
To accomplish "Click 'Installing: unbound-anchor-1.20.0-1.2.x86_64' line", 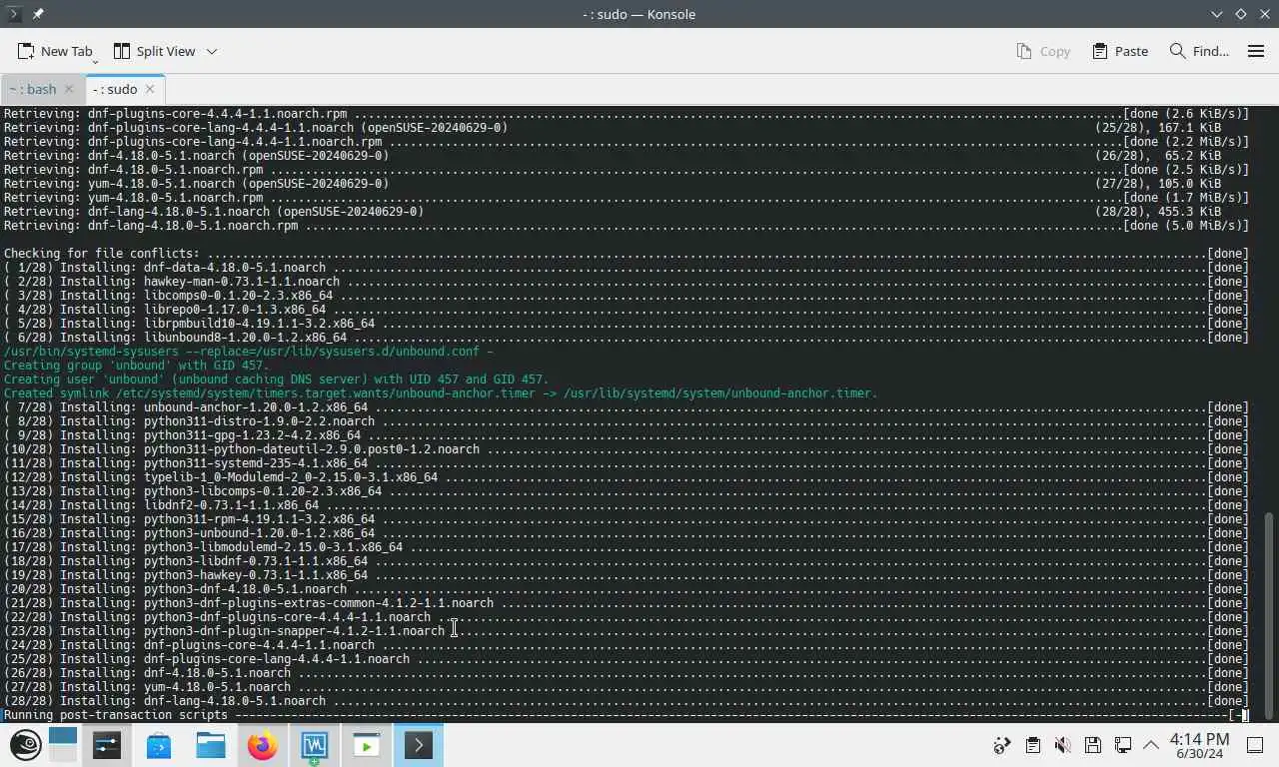I will (x=627, y=407).
